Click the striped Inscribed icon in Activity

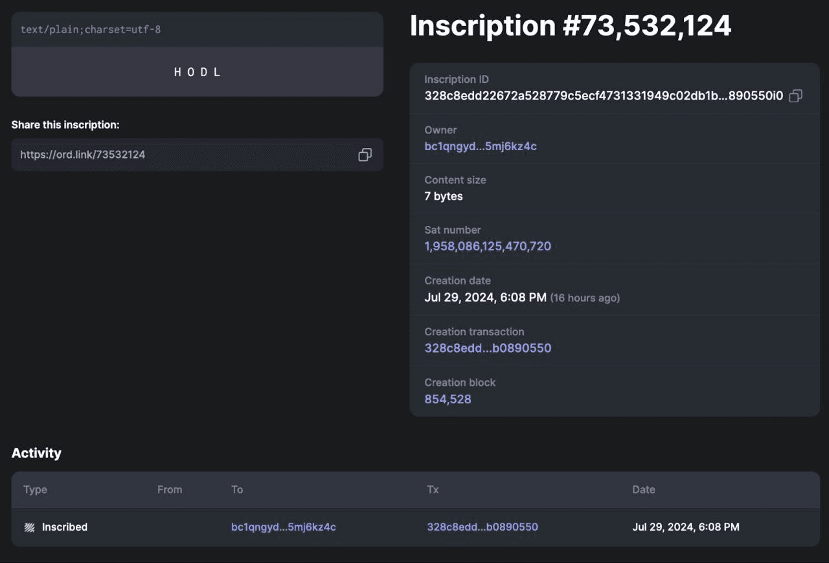(29, 527)
